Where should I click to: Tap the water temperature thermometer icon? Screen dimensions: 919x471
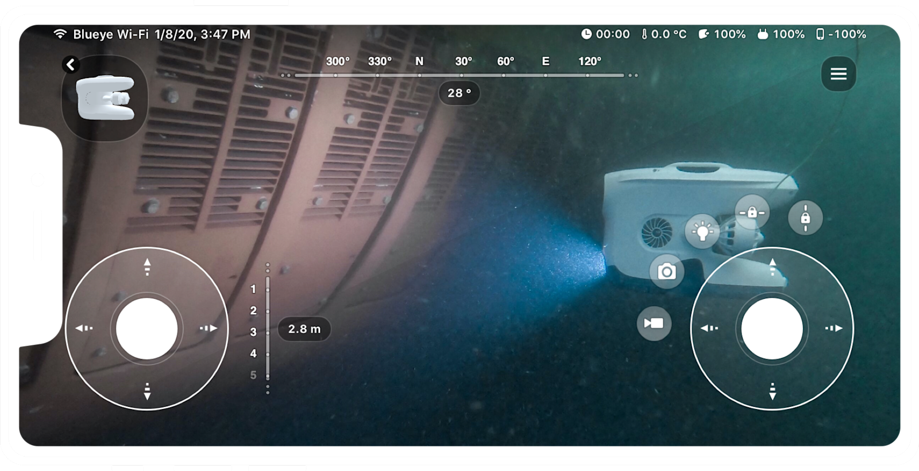644,34
